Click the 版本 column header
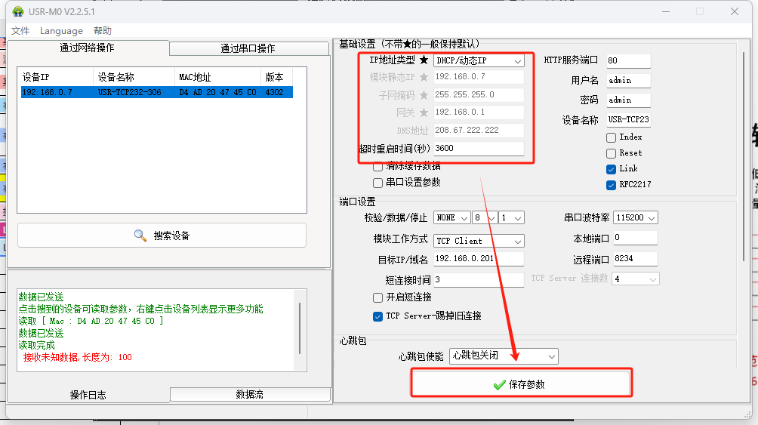Viewport: 758px width, 425px height. click(x=276, y=77)
